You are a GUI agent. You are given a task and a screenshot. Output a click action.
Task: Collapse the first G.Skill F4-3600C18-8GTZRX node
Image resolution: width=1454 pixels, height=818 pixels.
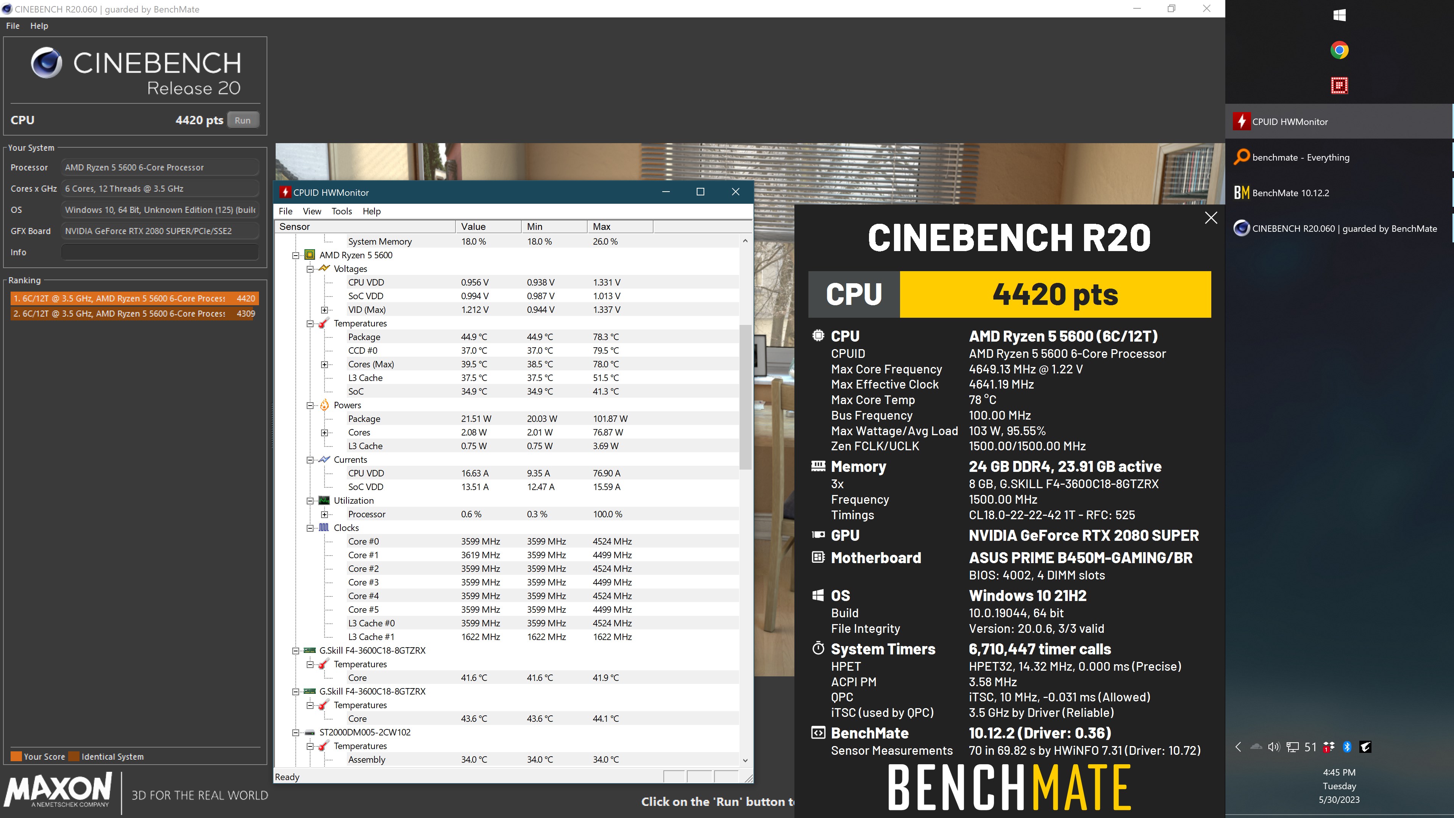tap(295, 650)
